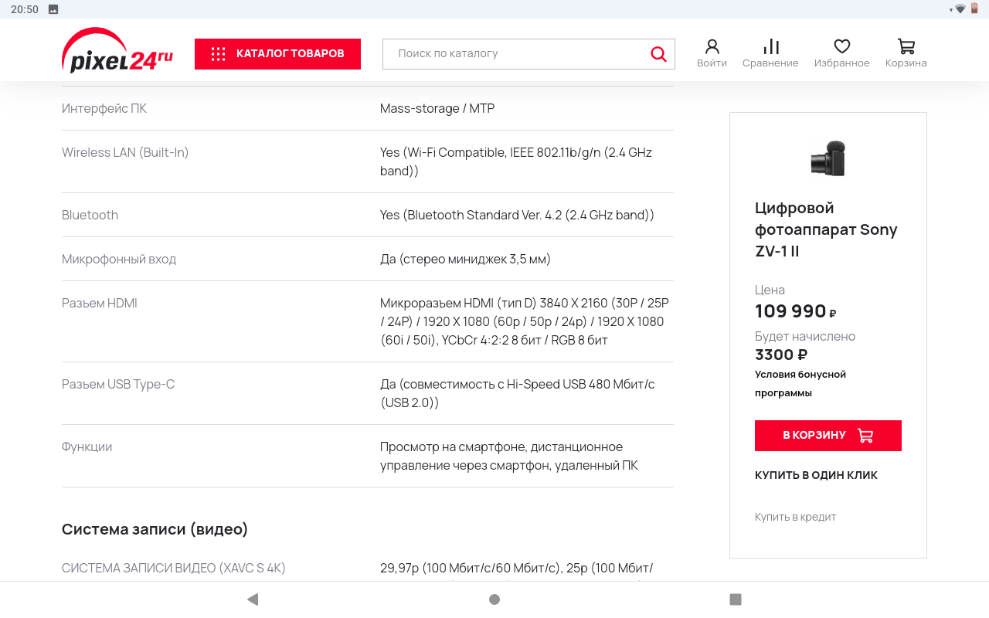989x618 pixels.
Task: Select the Разъем USB Type-C label
Action: coord(118,384)
